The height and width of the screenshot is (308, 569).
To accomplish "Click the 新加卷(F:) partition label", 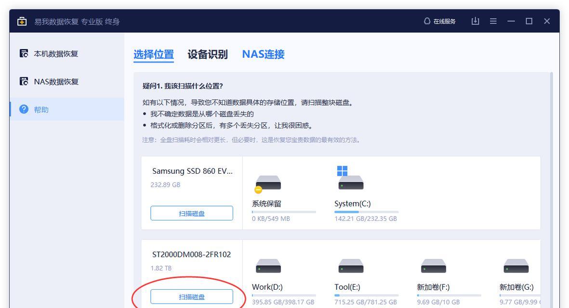I will [433, 287].
